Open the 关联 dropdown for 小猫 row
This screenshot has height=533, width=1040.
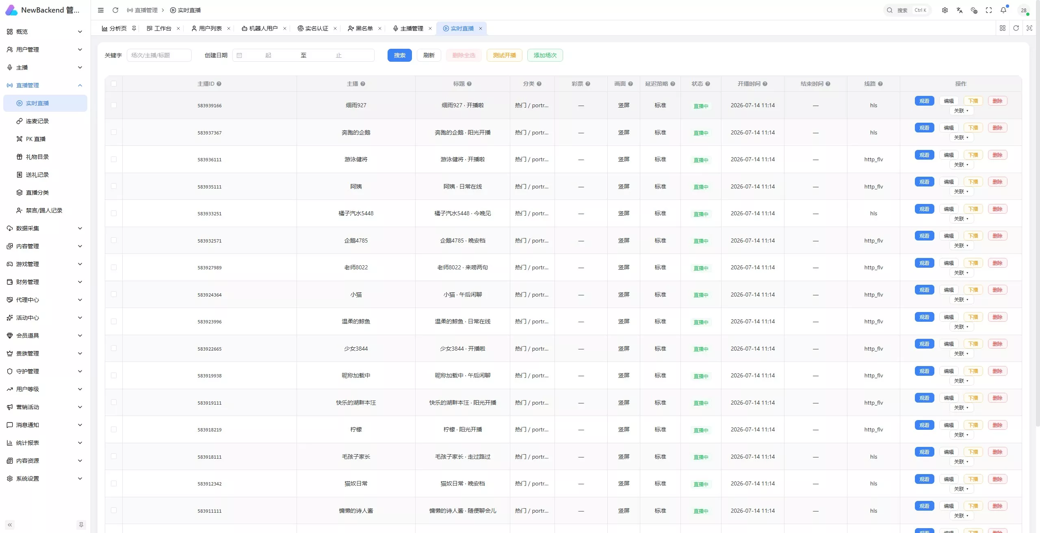tap(961, 299)
